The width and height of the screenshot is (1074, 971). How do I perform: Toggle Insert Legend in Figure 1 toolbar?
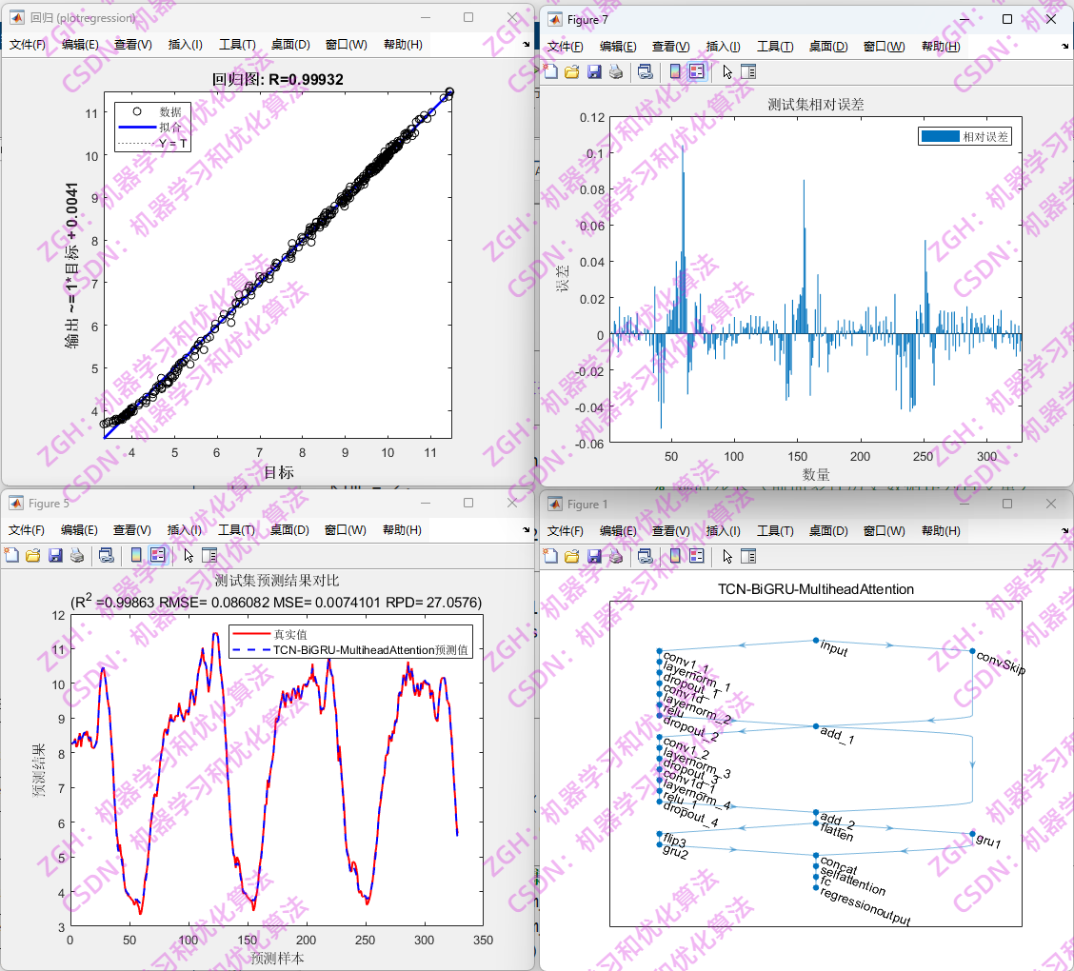pos(697,556)
